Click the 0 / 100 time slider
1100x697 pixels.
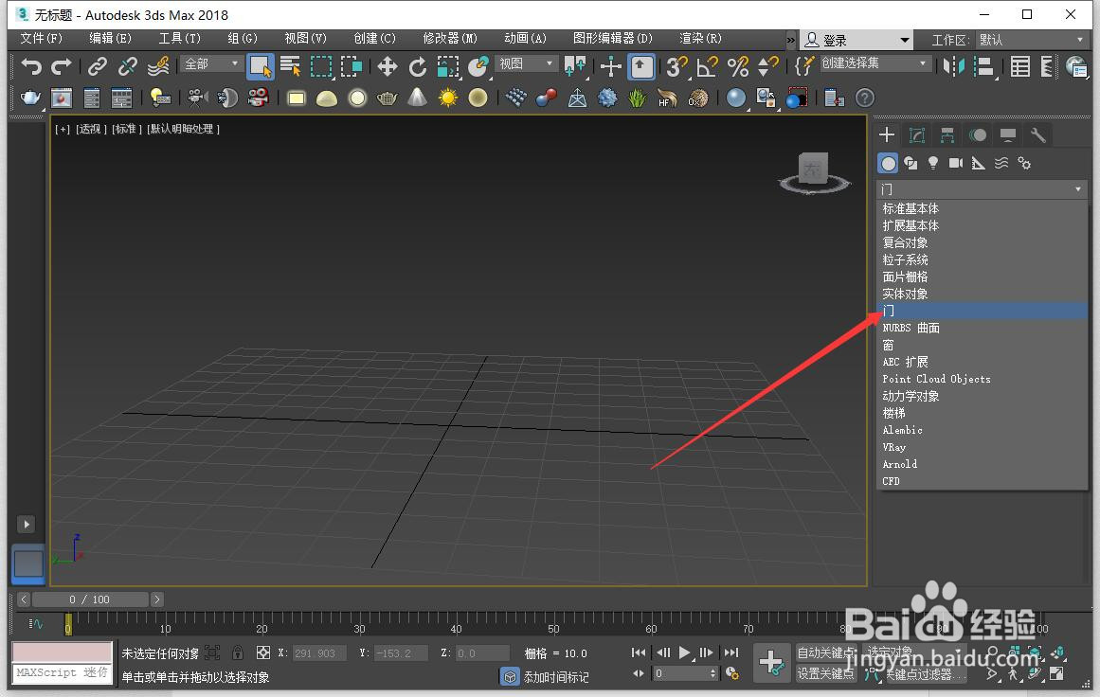coord(90,599)
